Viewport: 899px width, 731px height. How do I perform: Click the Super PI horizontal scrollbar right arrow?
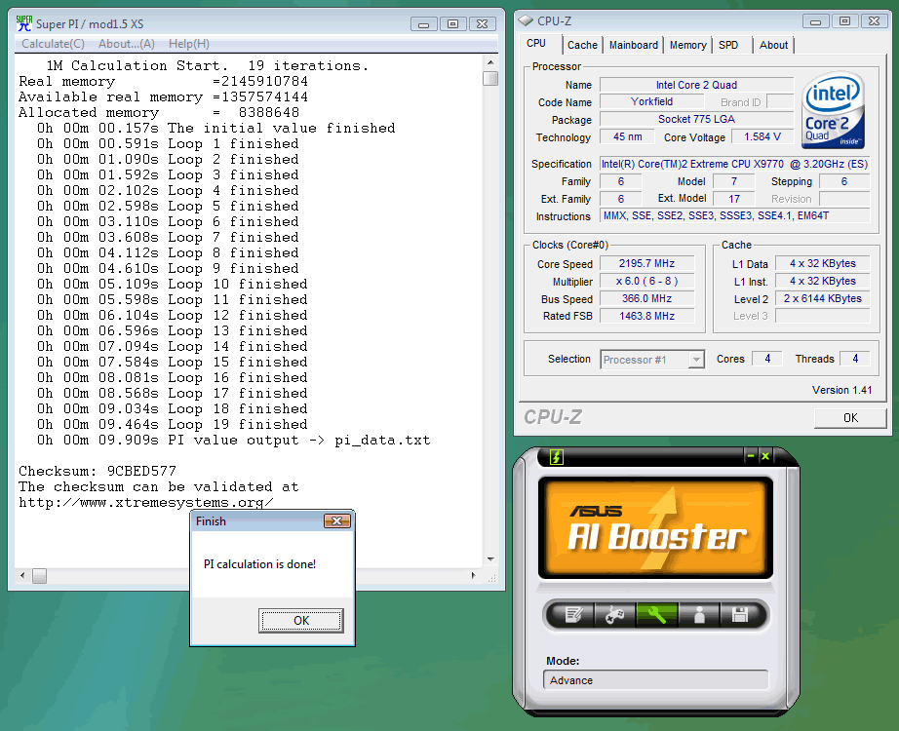tap(474, 575)
